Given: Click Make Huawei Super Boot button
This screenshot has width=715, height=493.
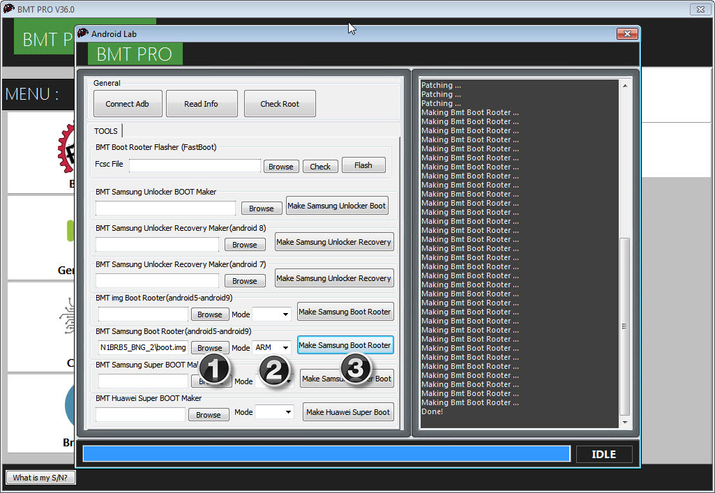Looking at the screenshot, I should (348, 412).
